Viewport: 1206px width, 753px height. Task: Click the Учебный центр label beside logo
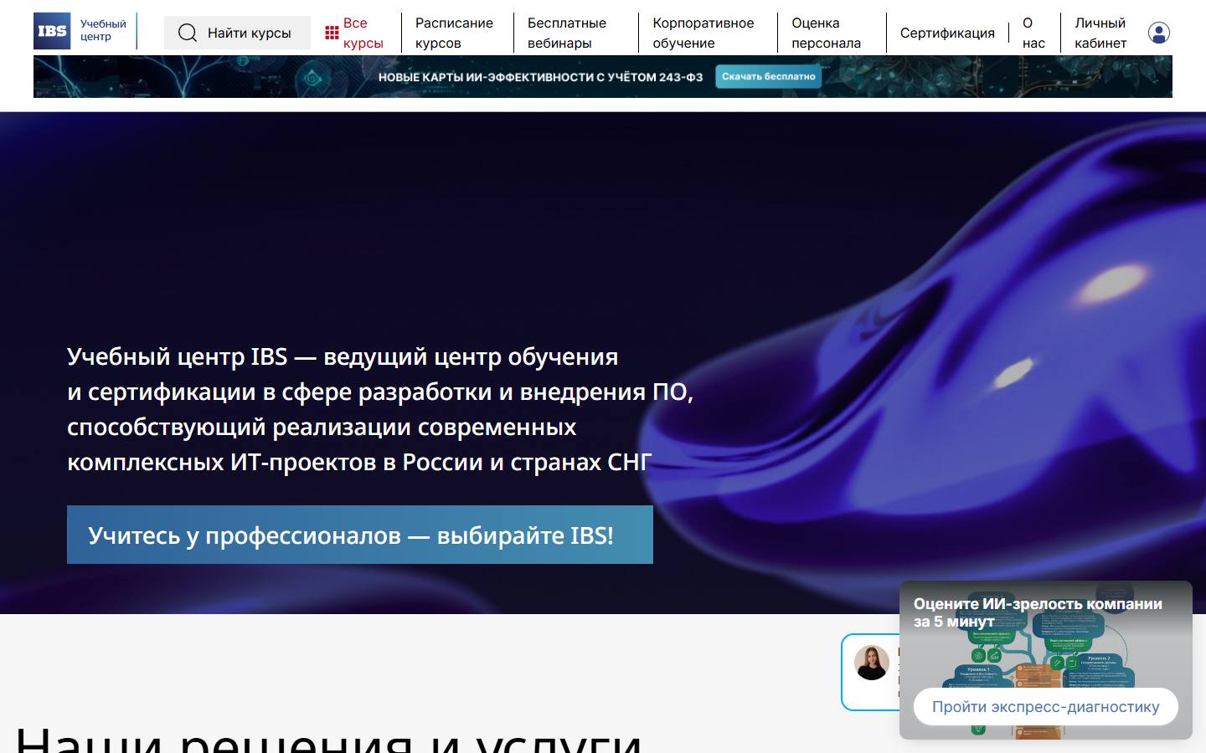103,30
